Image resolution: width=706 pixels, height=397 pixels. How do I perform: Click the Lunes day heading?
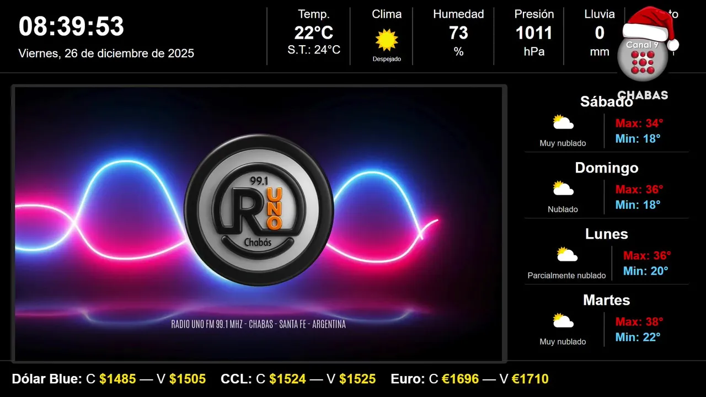(607, 234)
